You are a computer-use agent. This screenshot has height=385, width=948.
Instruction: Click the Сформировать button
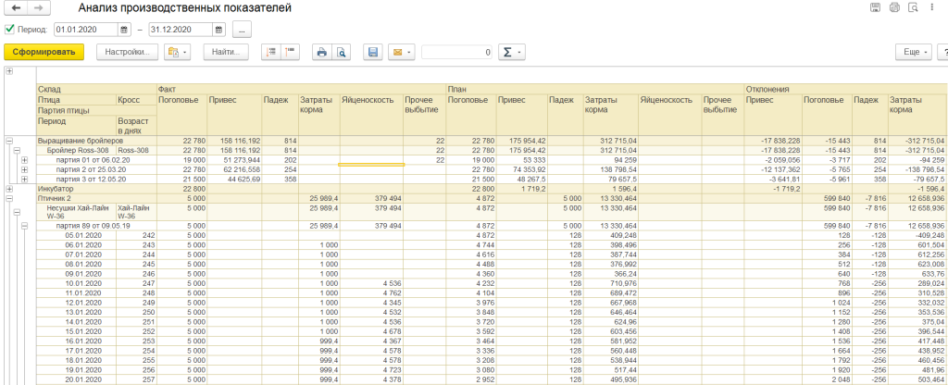click(x=44, y=52)
